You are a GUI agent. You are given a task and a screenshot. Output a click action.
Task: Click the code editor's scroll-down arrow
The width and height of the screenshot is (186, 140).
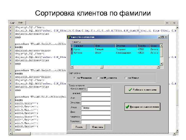coord(177,130)
